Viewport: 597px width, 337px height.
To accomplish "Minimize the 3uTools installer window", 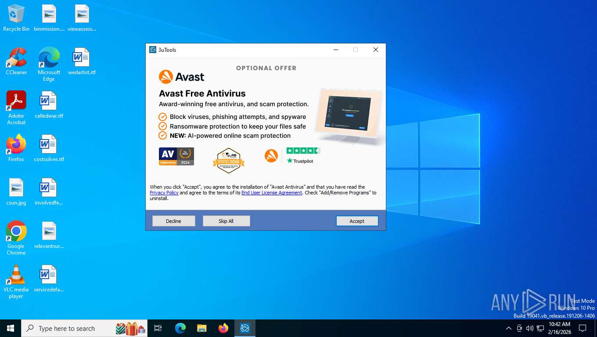I will (x=336, y=50).
